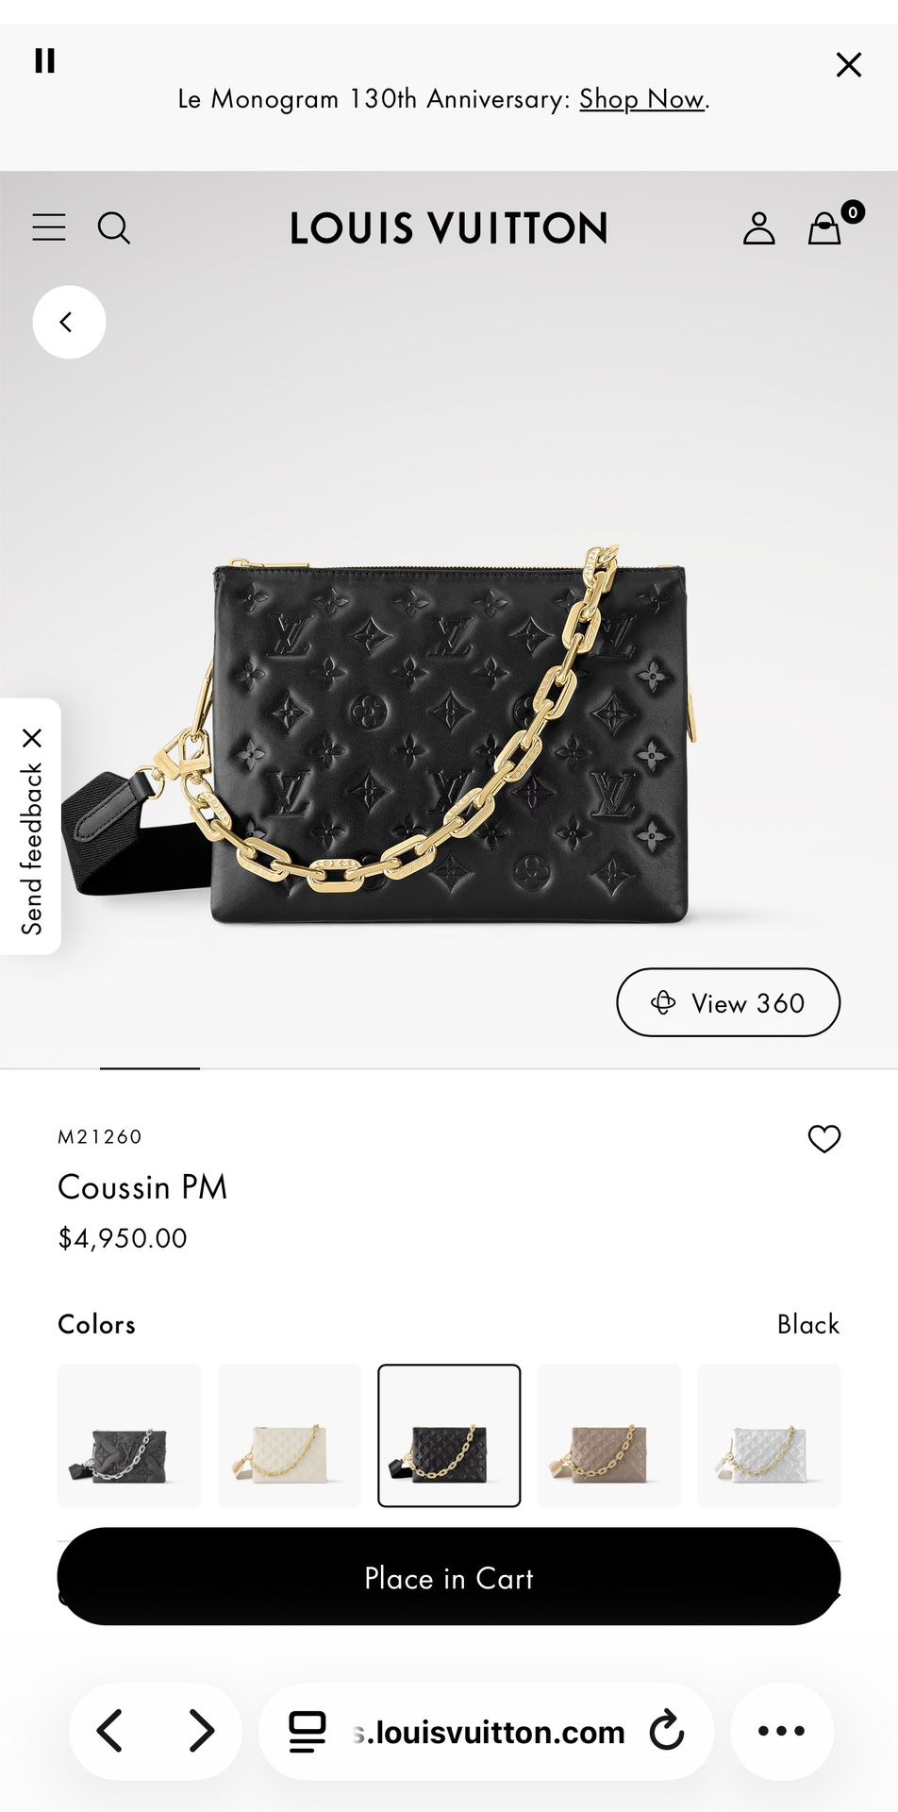Screen dimensions: 898x1812
Task: Open the search magnifier icon
Action: coord(114,227)
